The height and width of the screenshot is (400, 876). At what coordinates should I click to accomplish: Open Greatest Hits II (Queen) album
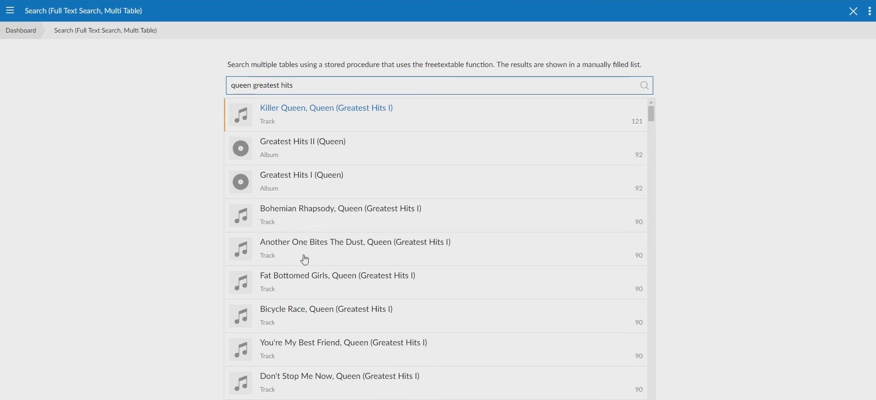(x=303, y=141)
